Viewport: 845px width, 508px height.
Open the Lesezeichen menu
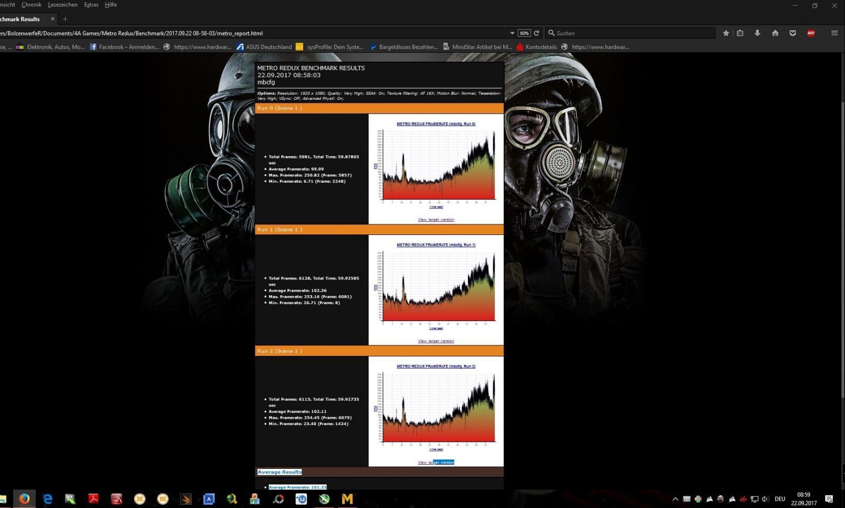point(62,5)
